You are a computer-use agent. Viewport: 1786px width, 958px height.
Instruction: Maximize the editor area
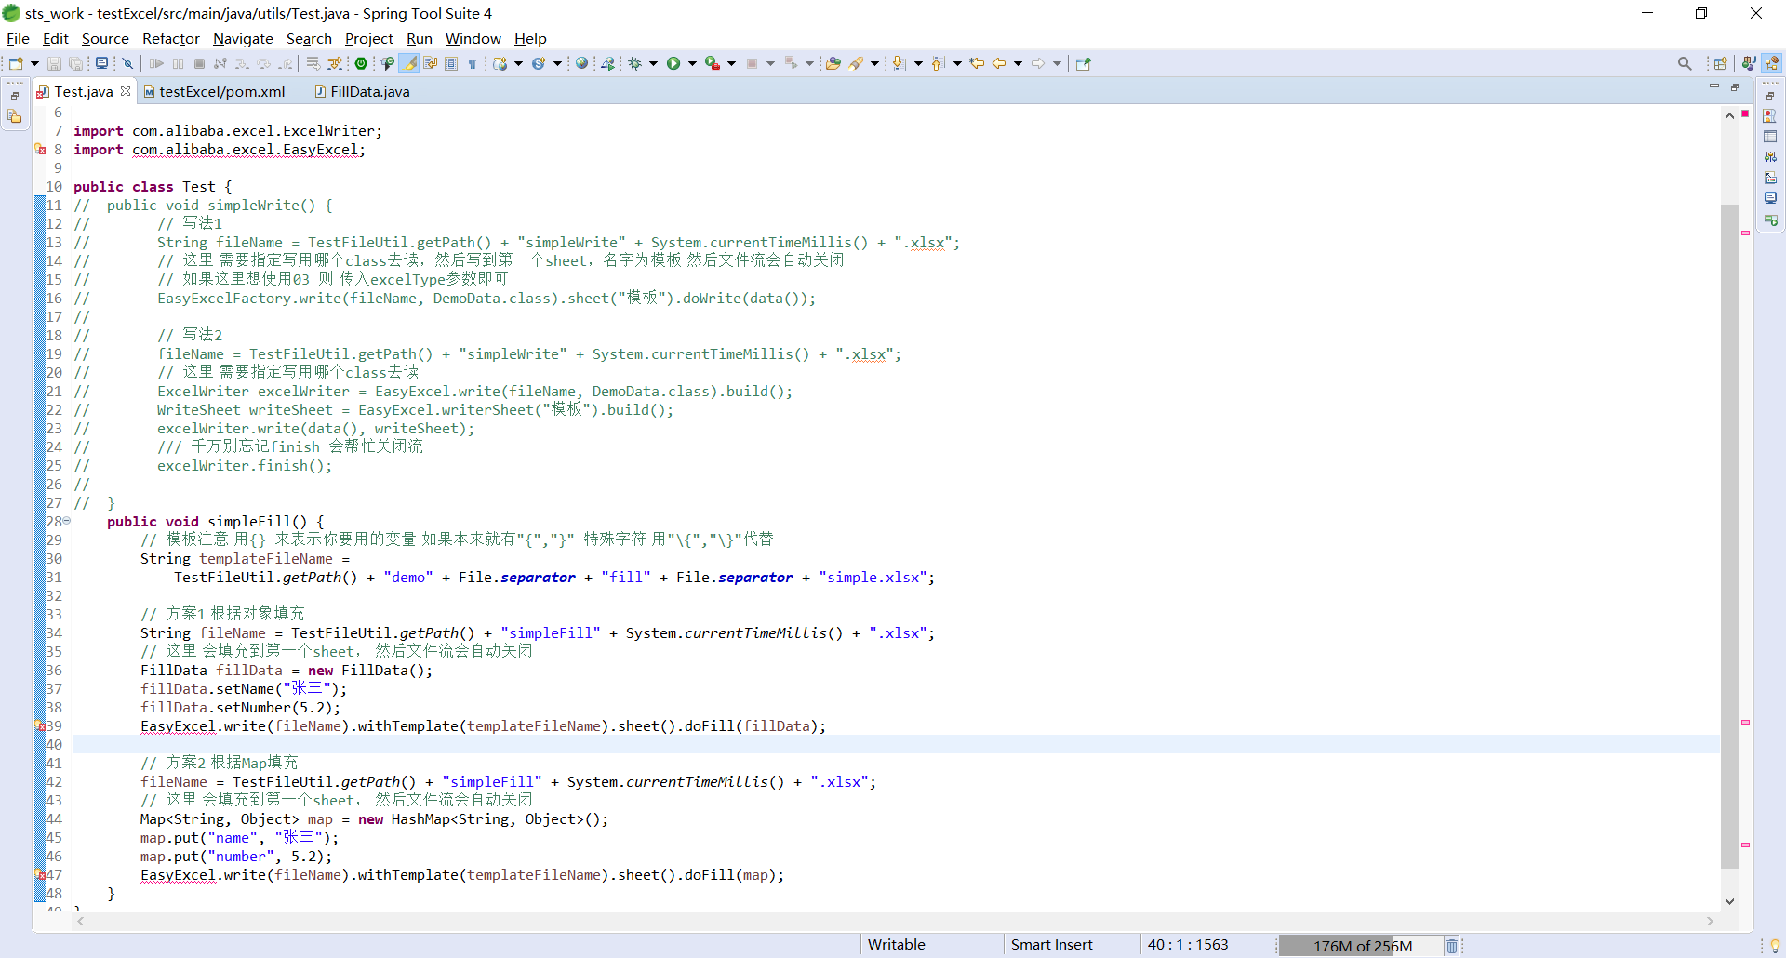tap(1735, 86)
